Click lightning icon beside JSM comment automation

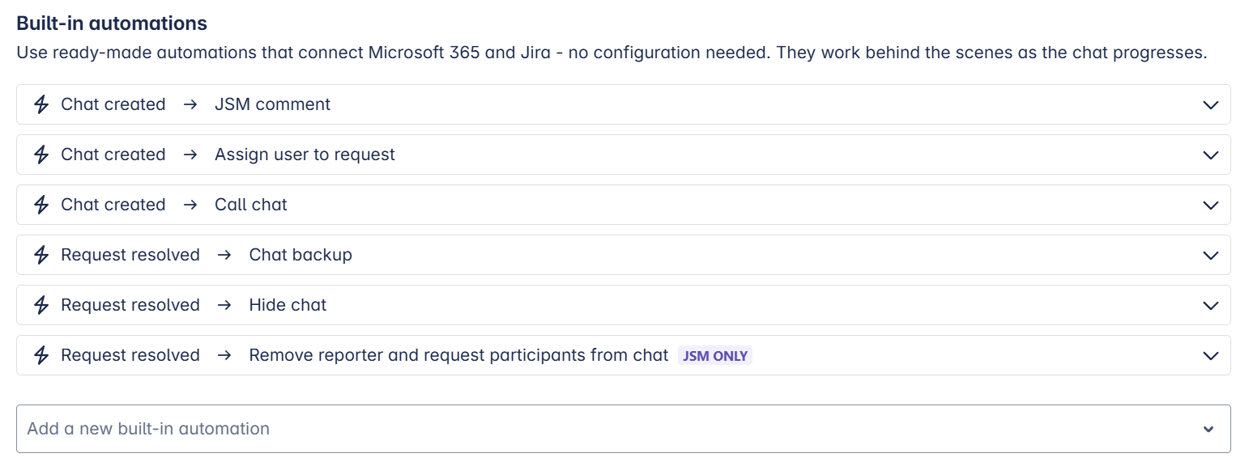[41, 104]
